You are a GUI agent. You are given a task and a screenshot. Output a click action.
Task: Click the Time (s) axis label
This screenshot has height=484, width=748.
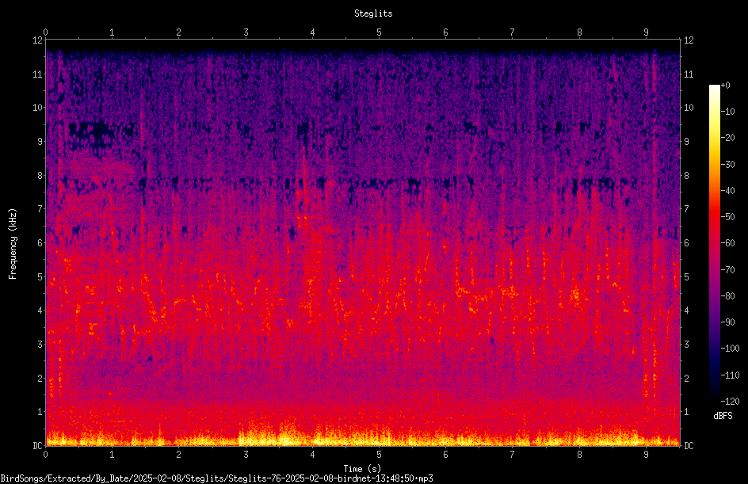(x=362, y=469)
